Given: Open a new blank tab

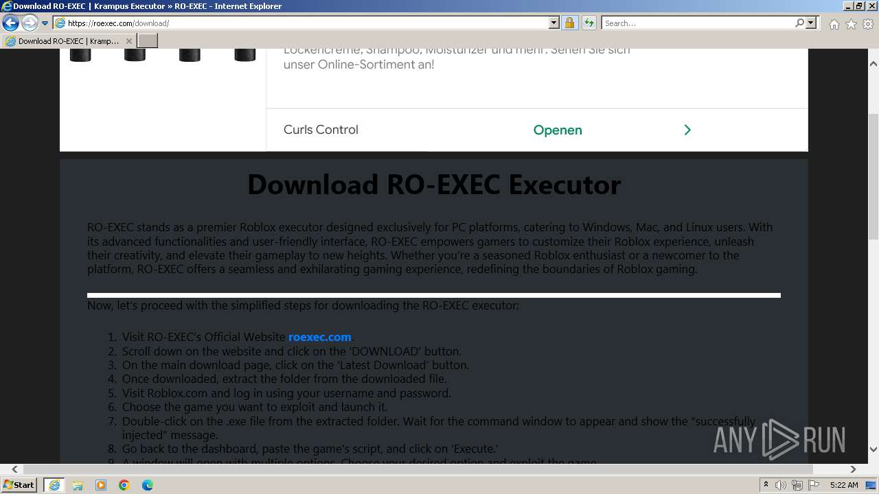Looking at the screenshot, I should tap(148, 40).
